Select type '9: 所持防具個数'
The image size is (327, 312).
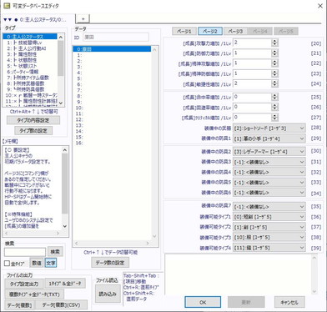pyautogui.click(x=30, y=89)
